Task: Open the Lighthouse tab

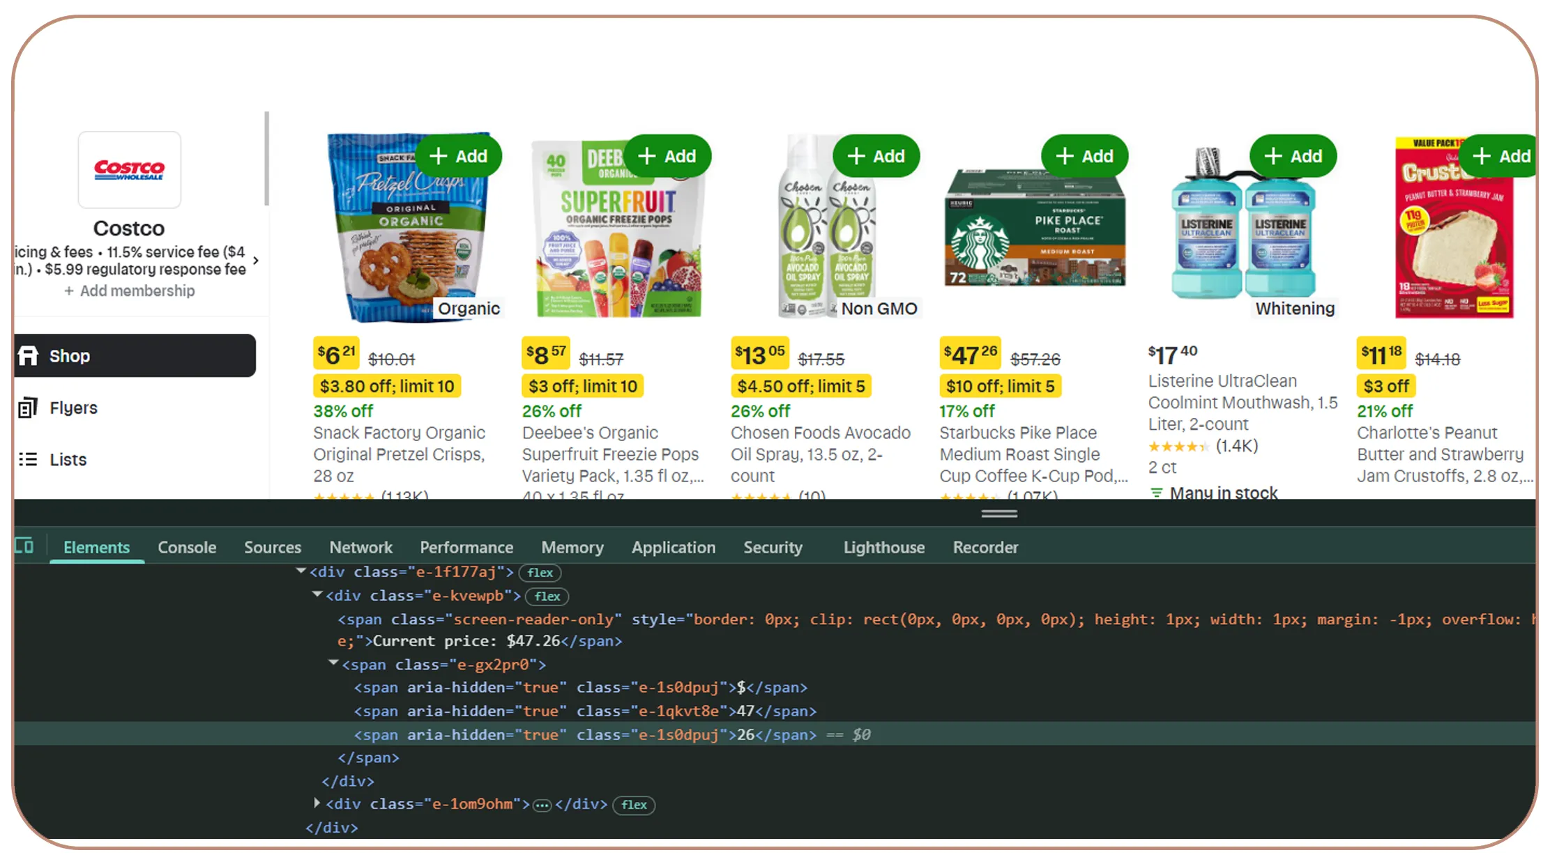Action: (x=884, y=548)
